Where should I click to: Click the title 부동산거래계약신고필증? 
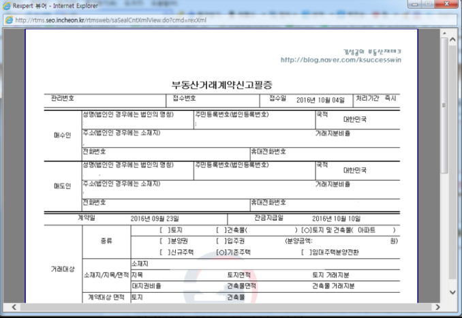coord(222,85)
